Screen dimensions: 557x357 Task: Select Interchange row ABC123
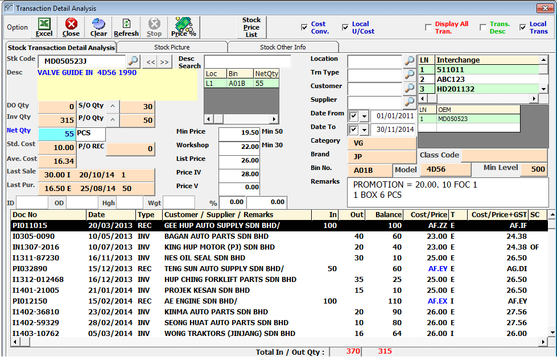(479, 79)
